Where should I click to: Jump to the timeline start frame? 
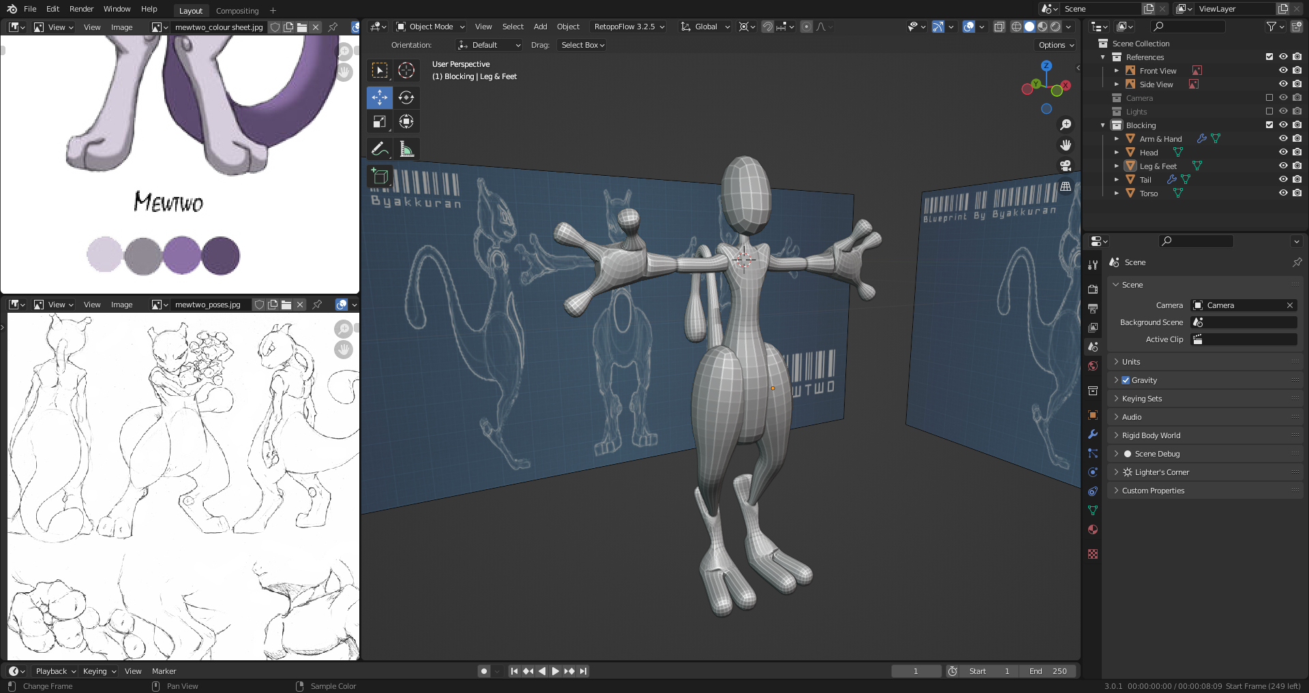click(x=514, y=671)
